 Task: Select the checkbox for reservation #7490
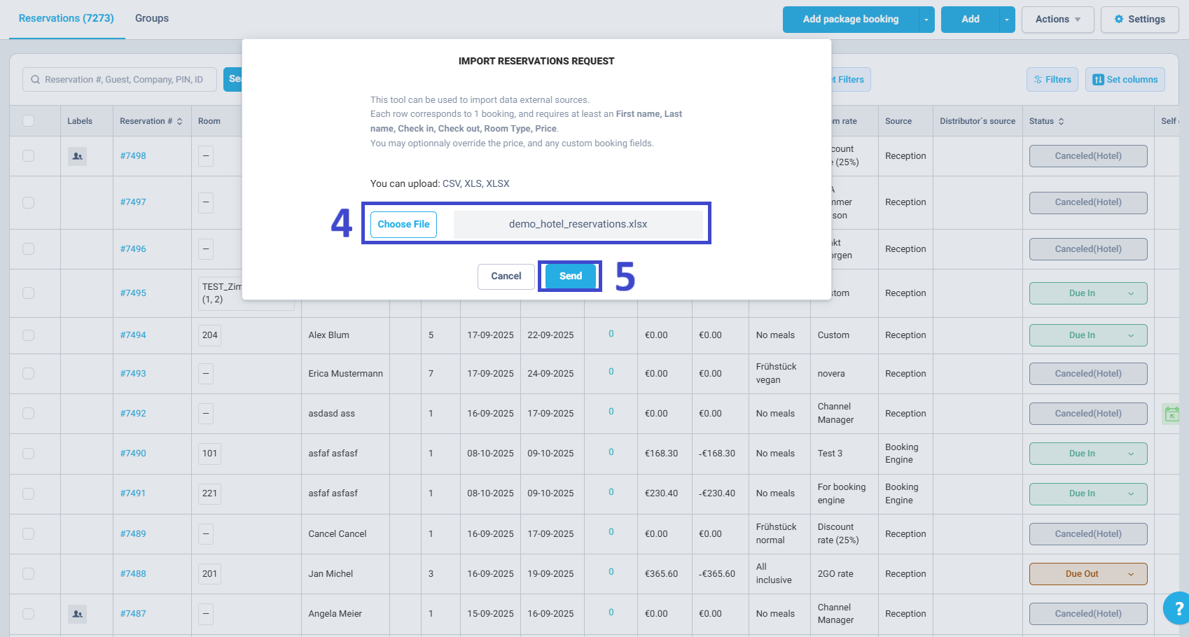point(29,454)
